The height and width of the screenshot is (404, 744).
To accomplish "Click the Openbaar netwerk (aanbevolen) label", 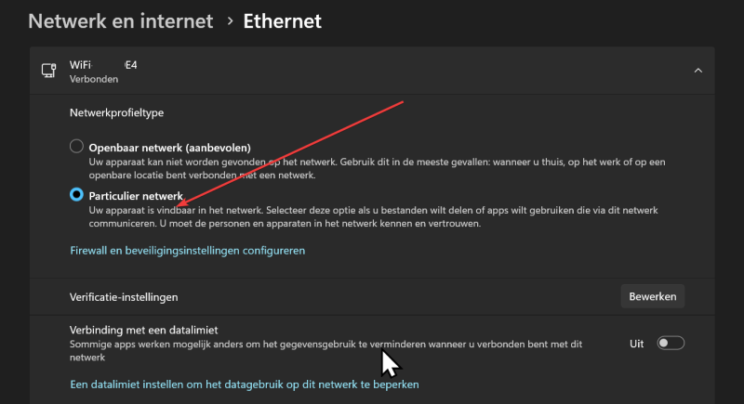I will [x=170, y=148].
